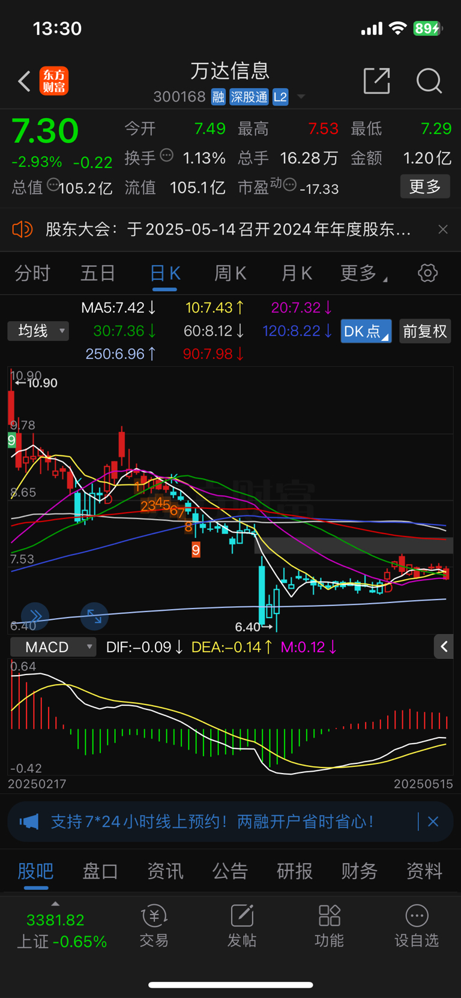Open the MACD indicator dropdown
The height and width of the screenshot is (998, 461).
[x=53, y=647]
